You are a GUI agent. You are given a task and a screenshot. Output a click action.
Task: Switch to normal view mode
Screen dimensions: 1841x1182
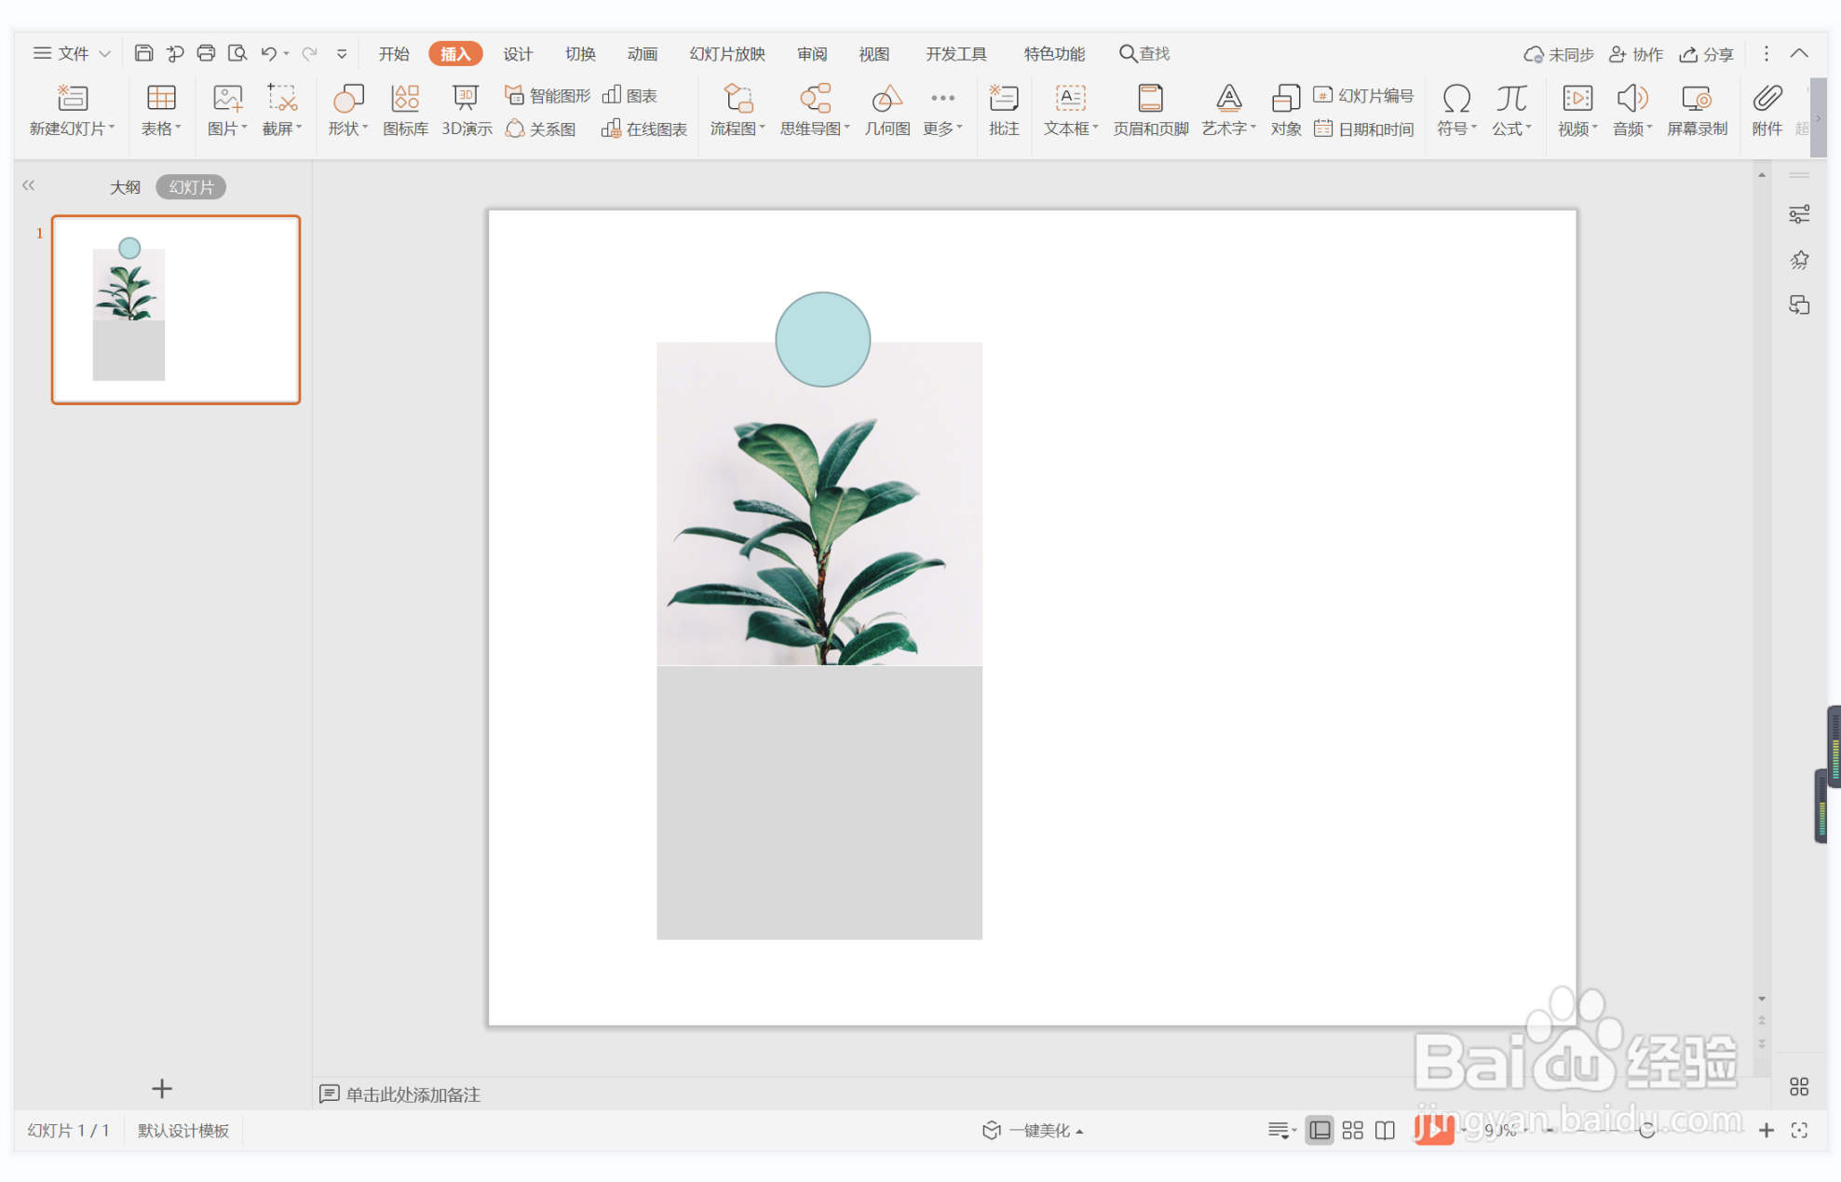(x=1320, y=1130)
